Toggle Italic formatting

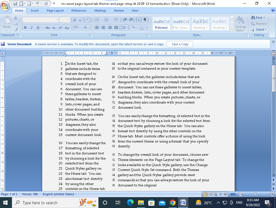32,28
